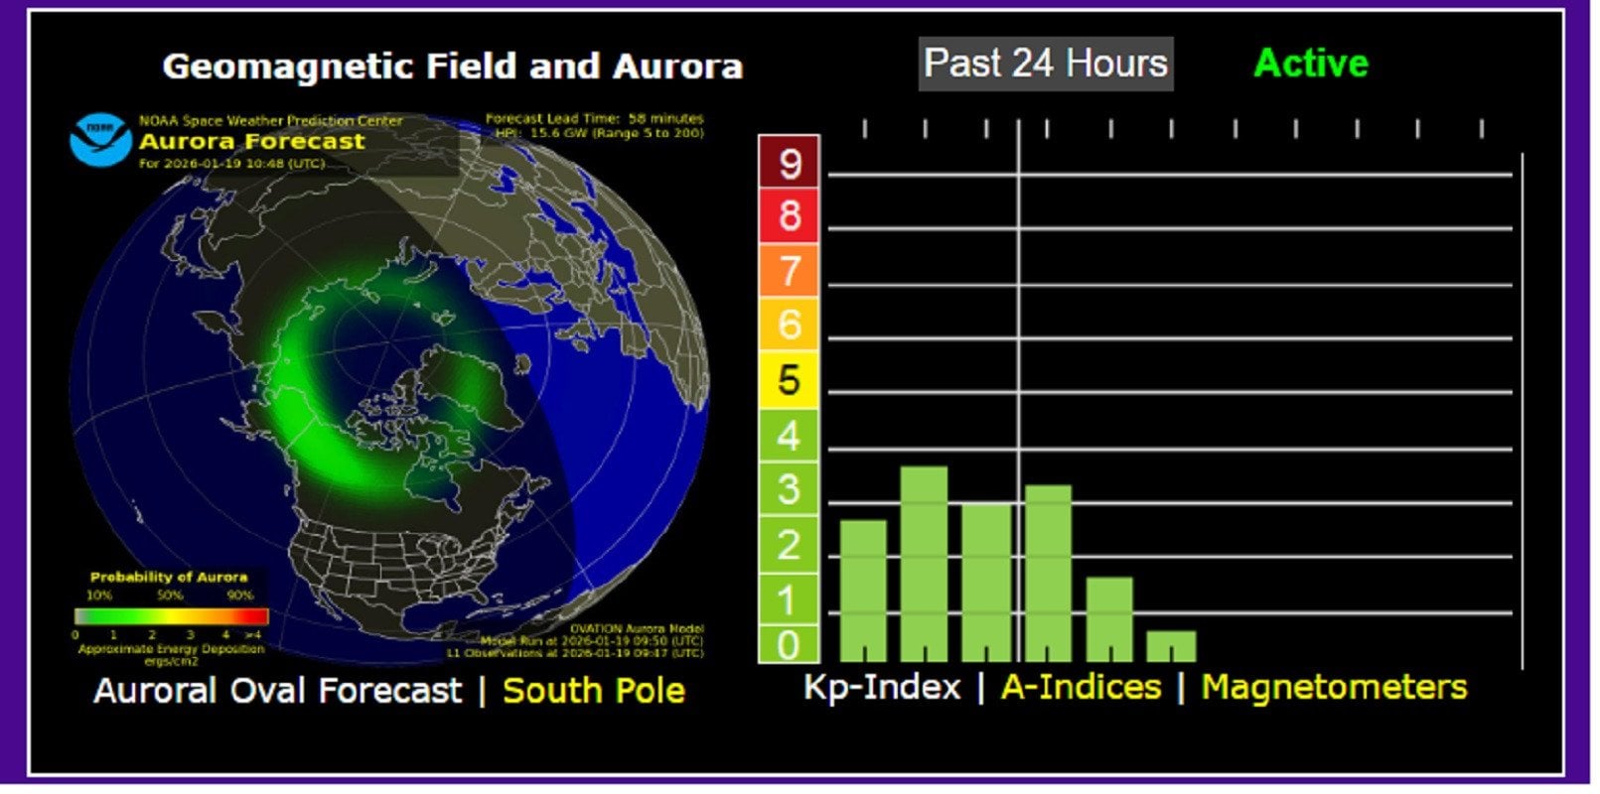Open the South Pole aurora forecast
Screen dimensions: 1600x794
593,691
